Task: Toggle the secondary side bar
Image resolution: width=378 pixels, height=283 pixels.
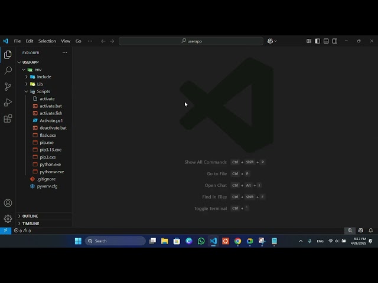Action: 335,41
